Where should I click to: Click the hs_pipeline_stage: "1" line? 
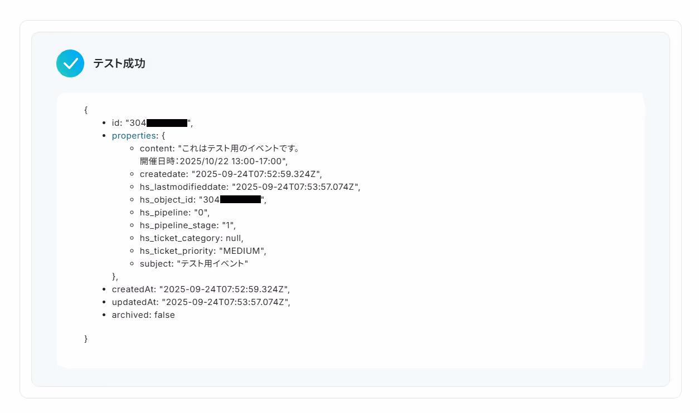188,225
